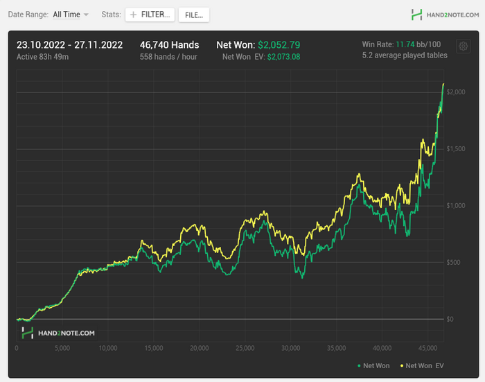Open the graph settings gear
The height and width of the screenshot is (382, 485).
click(x=463, y=46)
